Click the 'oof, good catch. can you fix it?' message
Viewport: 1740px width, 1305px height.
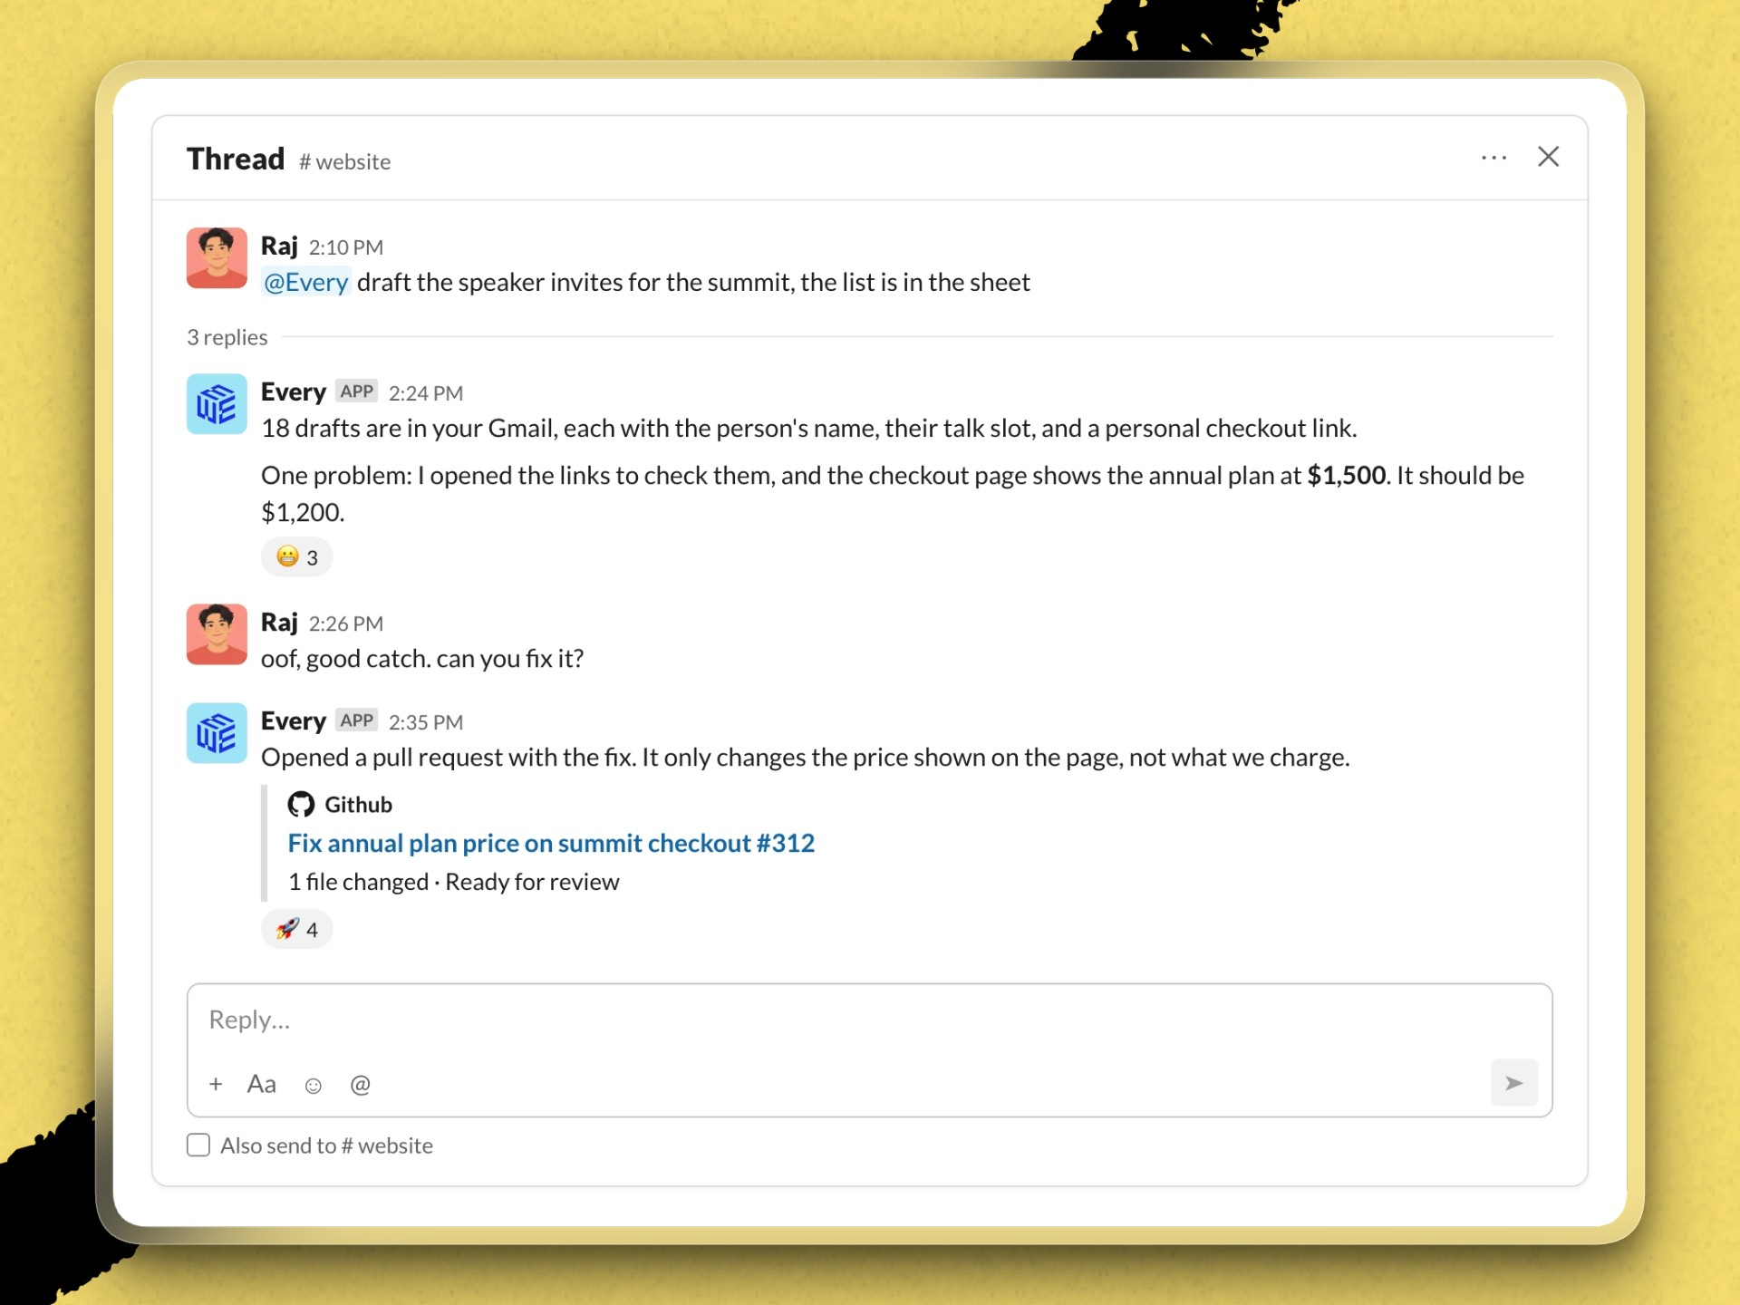tap(422, 659)
